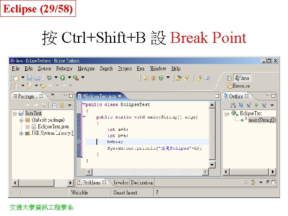
Task: Switch to the Javadoc tab
Action: click(121, 182)
